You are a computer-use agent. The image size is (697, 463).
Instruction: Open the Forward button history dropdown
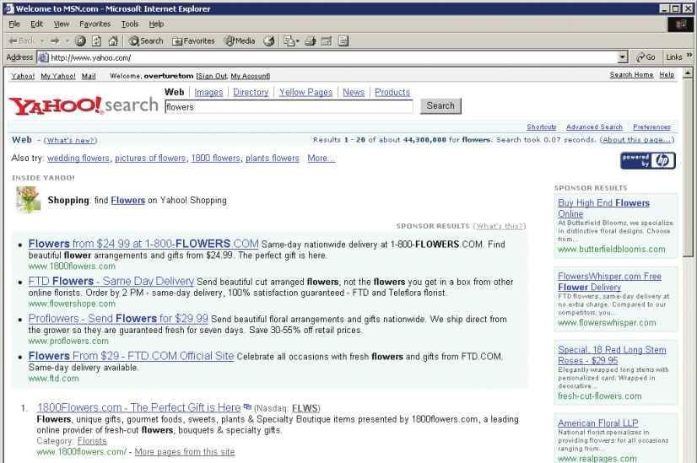(x=68, y=40)
